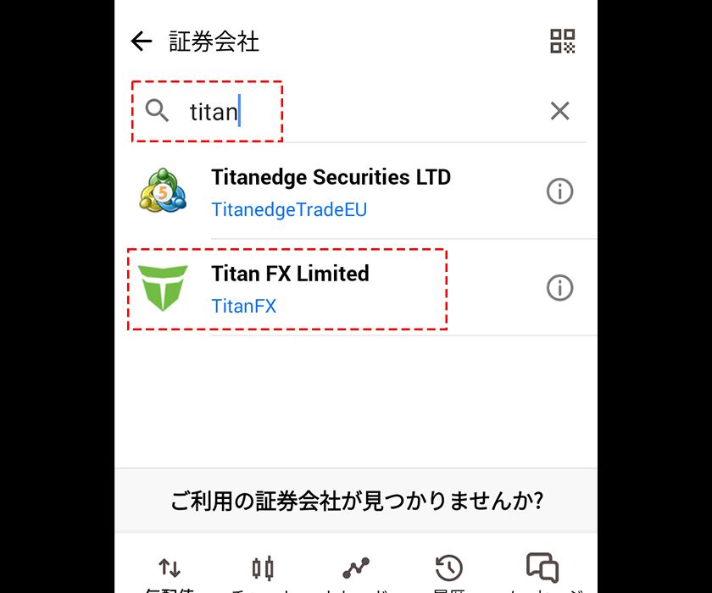The image size is (712, 593).
Task: Open info for Titan FX Limited
Action: coord(560,288)
